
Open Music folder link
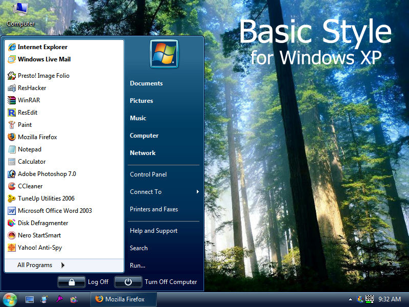(x=138, y=118)
